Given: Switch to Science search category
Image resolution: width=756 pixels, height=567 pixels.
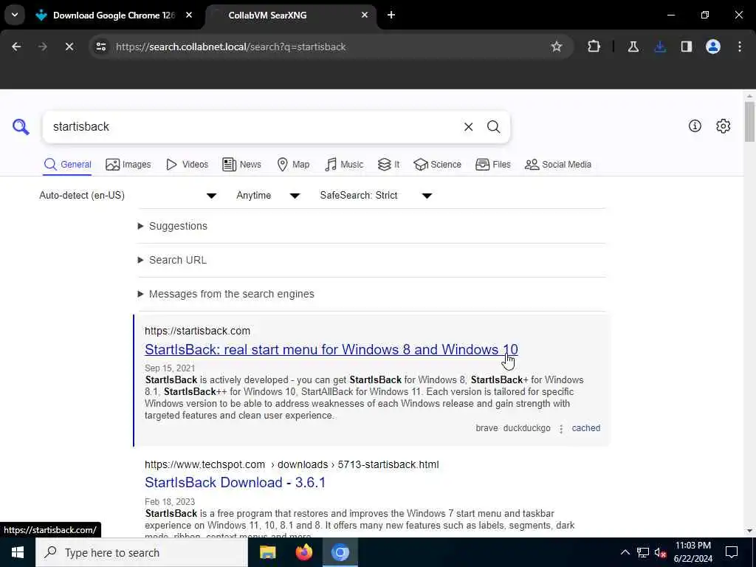Looking at the screenshot, I should pos(437,165).
